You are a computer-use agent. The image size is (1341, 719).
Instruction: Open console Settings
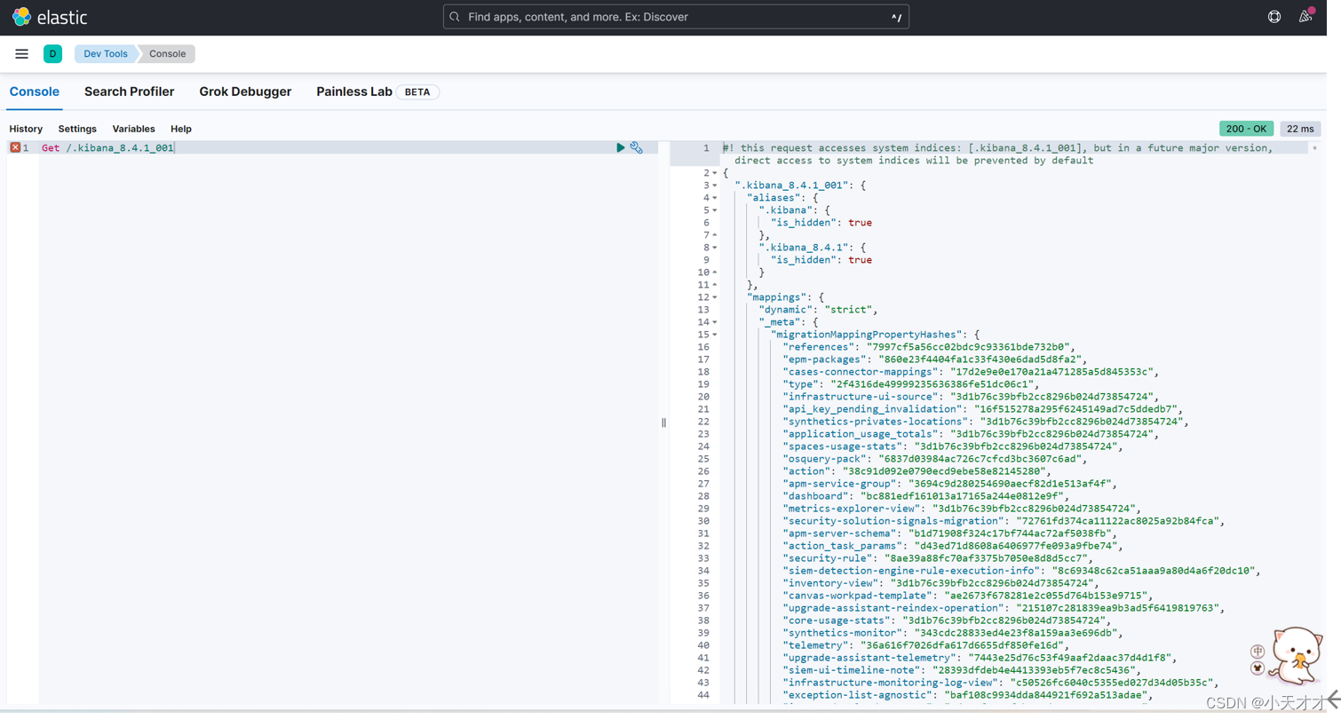[x=77, y=129]
